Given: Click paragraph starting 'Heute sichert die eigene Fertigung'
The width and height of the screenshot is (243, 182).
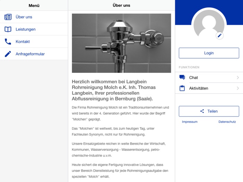Looking at the screenshot, I should click(x=120, y=171).
